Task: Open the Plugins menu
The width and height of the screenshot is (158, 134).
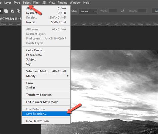Action: click(x=62, y=3)
